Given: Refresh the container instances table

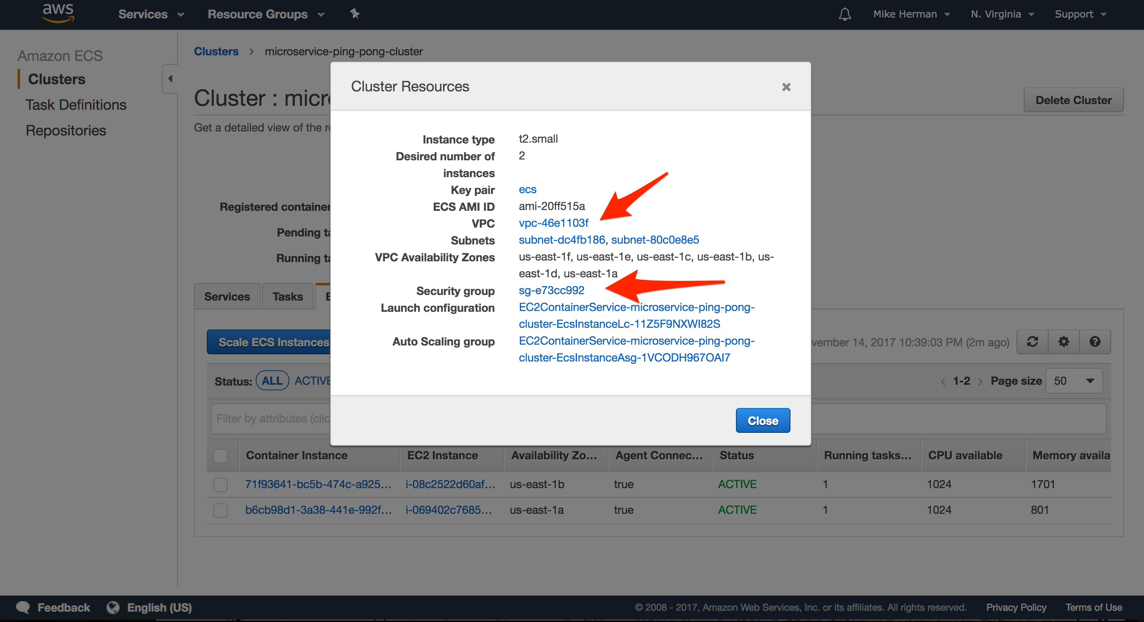Looking at the screenshot, I should point(1032,342).
